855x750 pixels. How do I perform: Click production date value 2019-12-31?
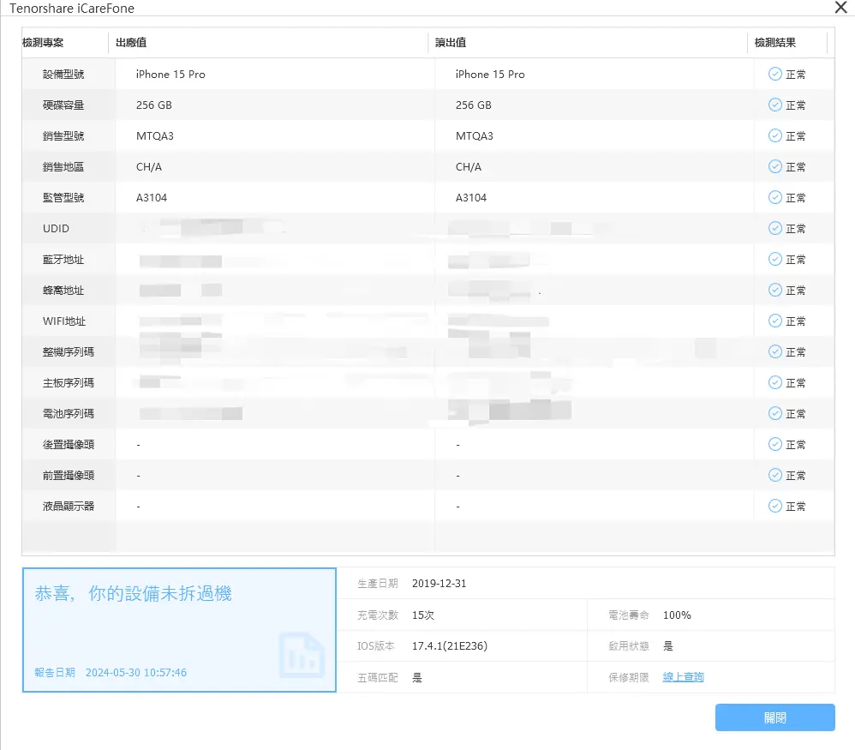click(x=439, y=583)
